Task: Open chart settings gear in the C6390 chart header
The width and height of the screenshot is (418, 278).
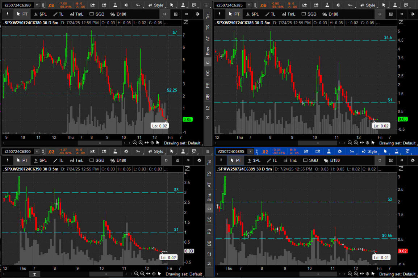Action: tap(126, 151)
